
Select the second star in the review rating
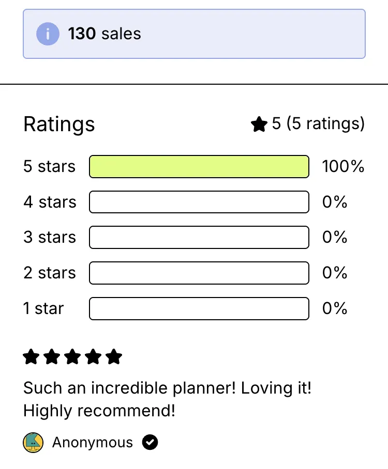pyautogui.click(x=52, y=356)
